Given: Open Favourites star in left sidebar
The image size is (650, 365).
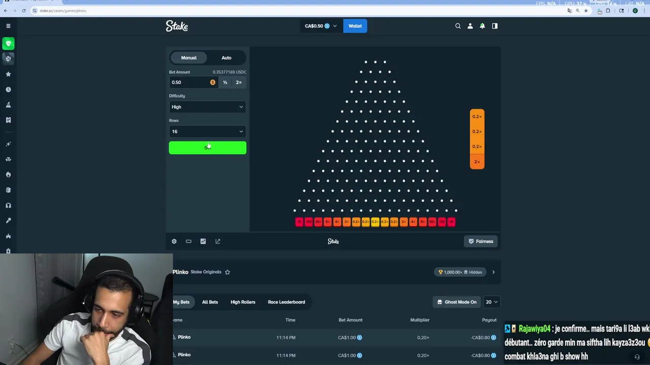Looking at the screenshot, I should (8, 74).
